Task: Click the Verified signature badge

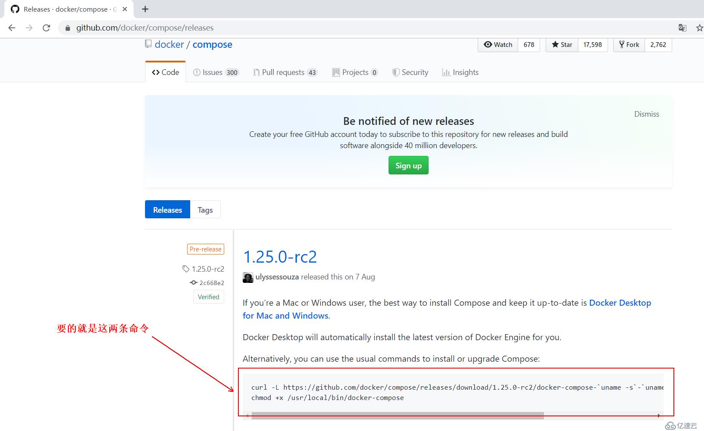Action: coord(208,297)
